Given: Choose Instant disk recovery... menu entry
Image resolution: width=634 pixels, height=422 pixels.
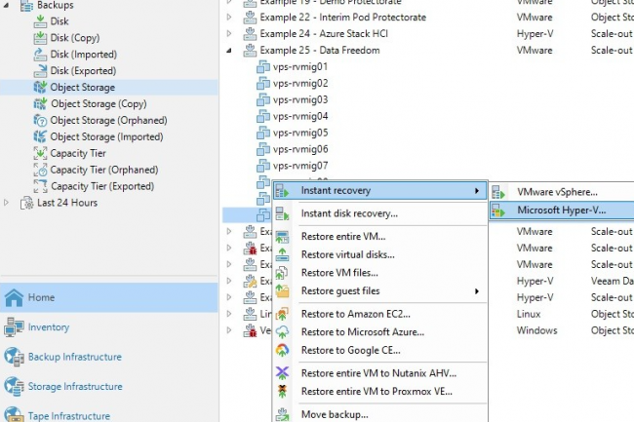Looking at the screenshot, I should point(380,213).
